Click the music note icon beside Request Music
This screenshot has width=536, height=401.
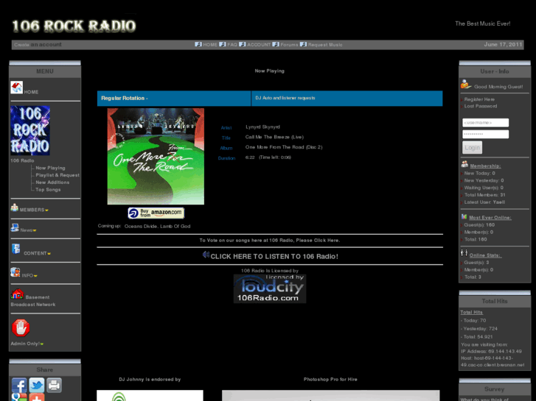pos(303,44)
